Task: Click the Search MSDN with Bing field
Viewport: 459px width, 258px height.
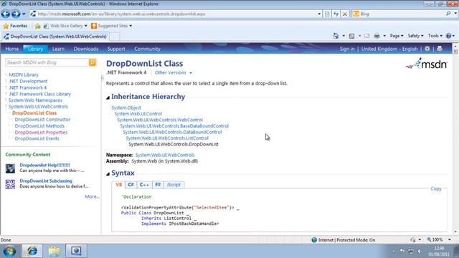Action: pos(47,62)
